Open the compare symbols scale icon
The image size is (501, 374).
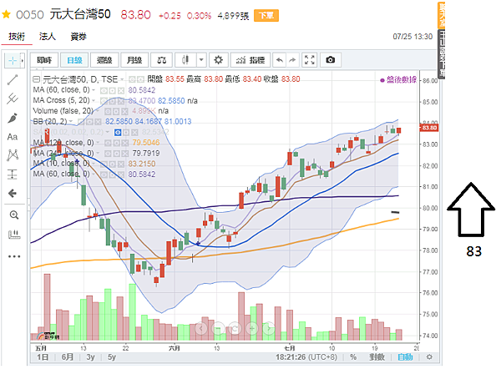[162, 60]
